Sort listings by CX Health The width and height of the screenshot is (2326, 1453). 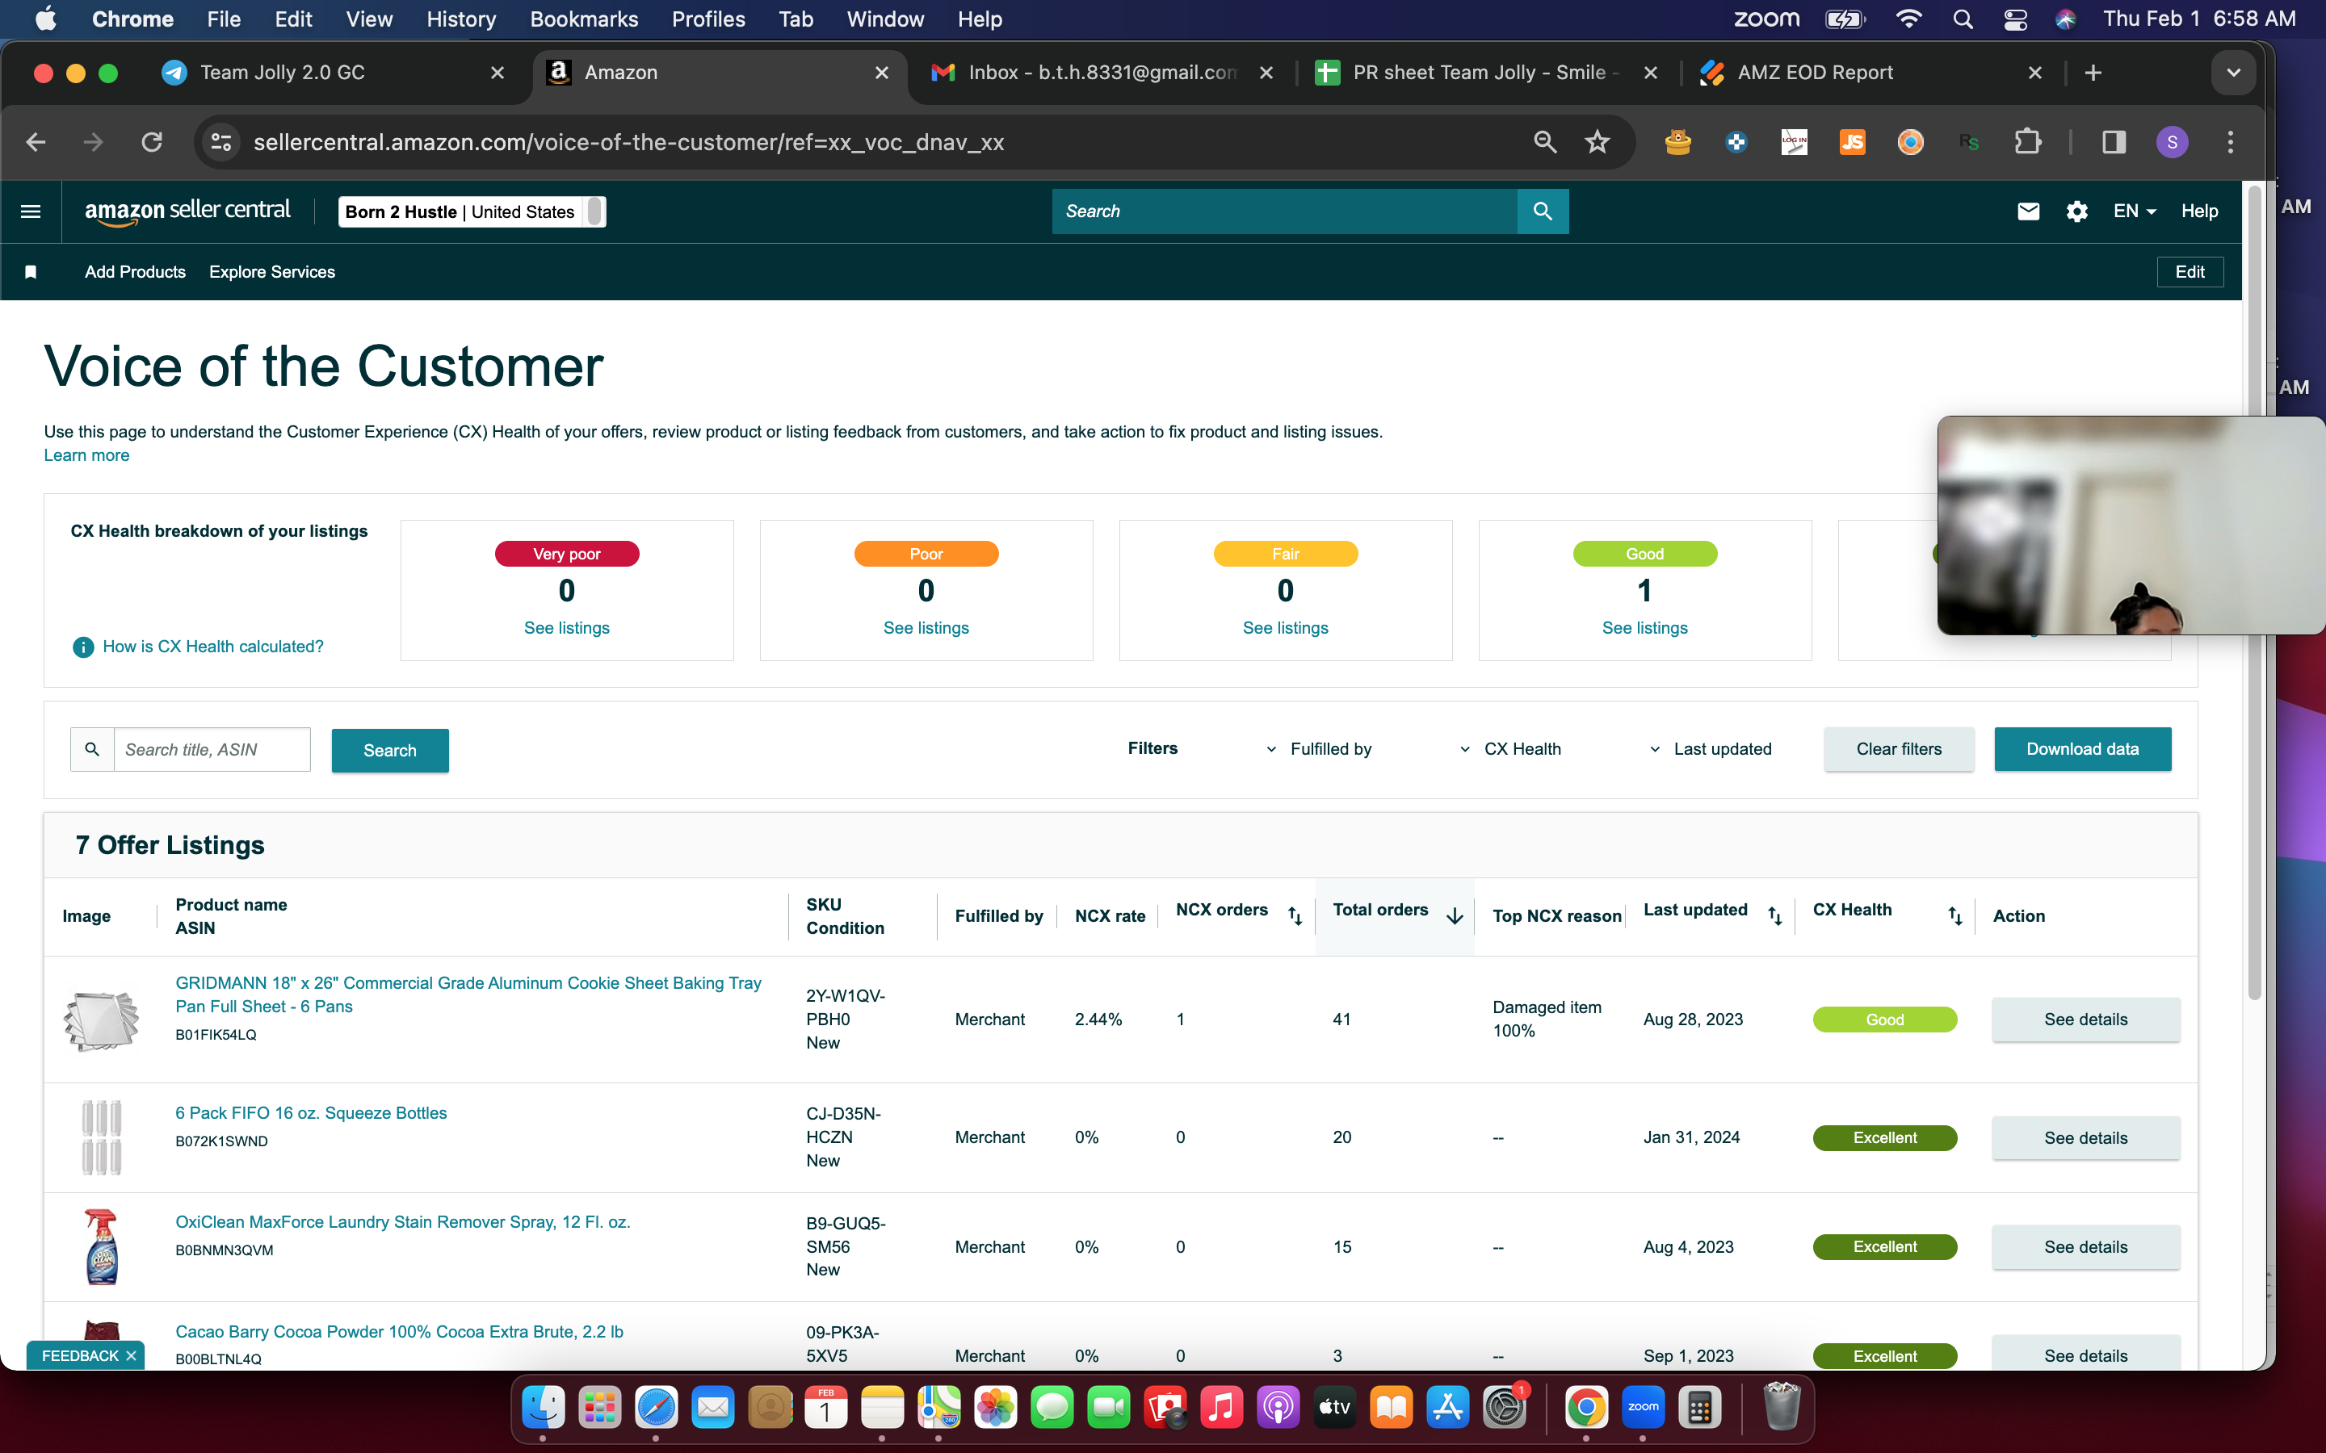tap(1955, 916)
